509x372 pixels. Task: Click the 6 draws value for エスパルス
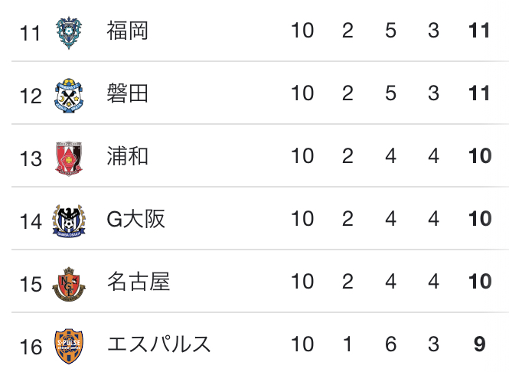point(391,344)
